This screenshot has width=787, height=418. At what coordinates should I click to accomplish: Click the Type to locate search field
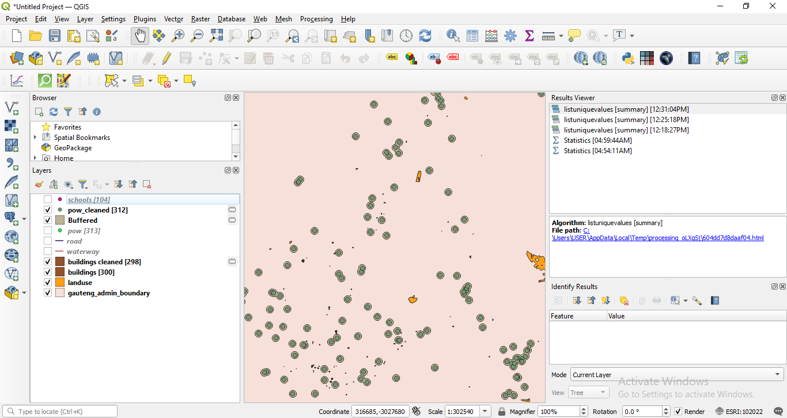(x=59, y=412)
